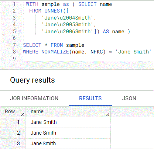Click the UNNEST keyword on line 2
Screen dimensions: 154x149
tap(54, 11)
